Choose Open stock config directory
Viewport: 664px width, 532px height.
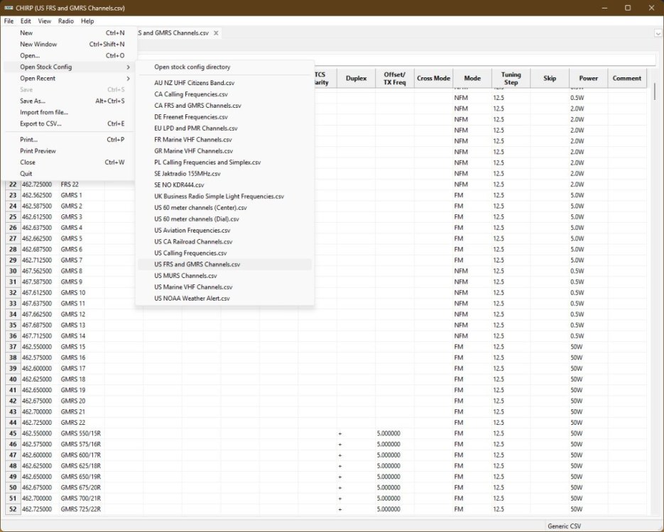point(192,67)
